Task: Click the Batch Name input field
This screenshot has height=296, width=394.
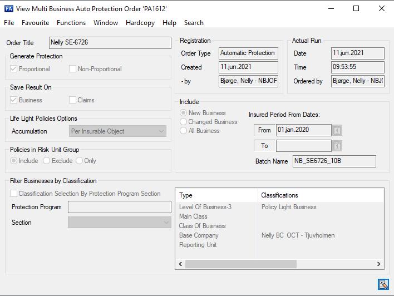Action: [334, 161]
